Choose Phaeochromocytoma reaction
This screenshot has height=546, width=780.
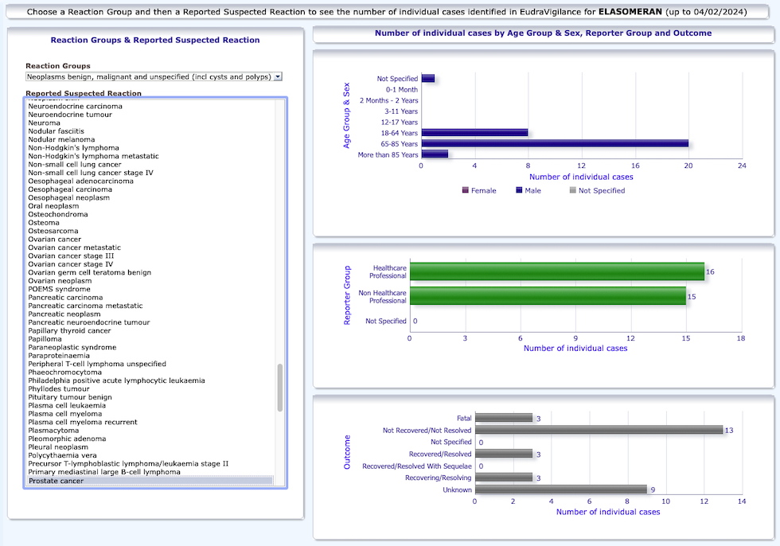(x=64, y=372)
